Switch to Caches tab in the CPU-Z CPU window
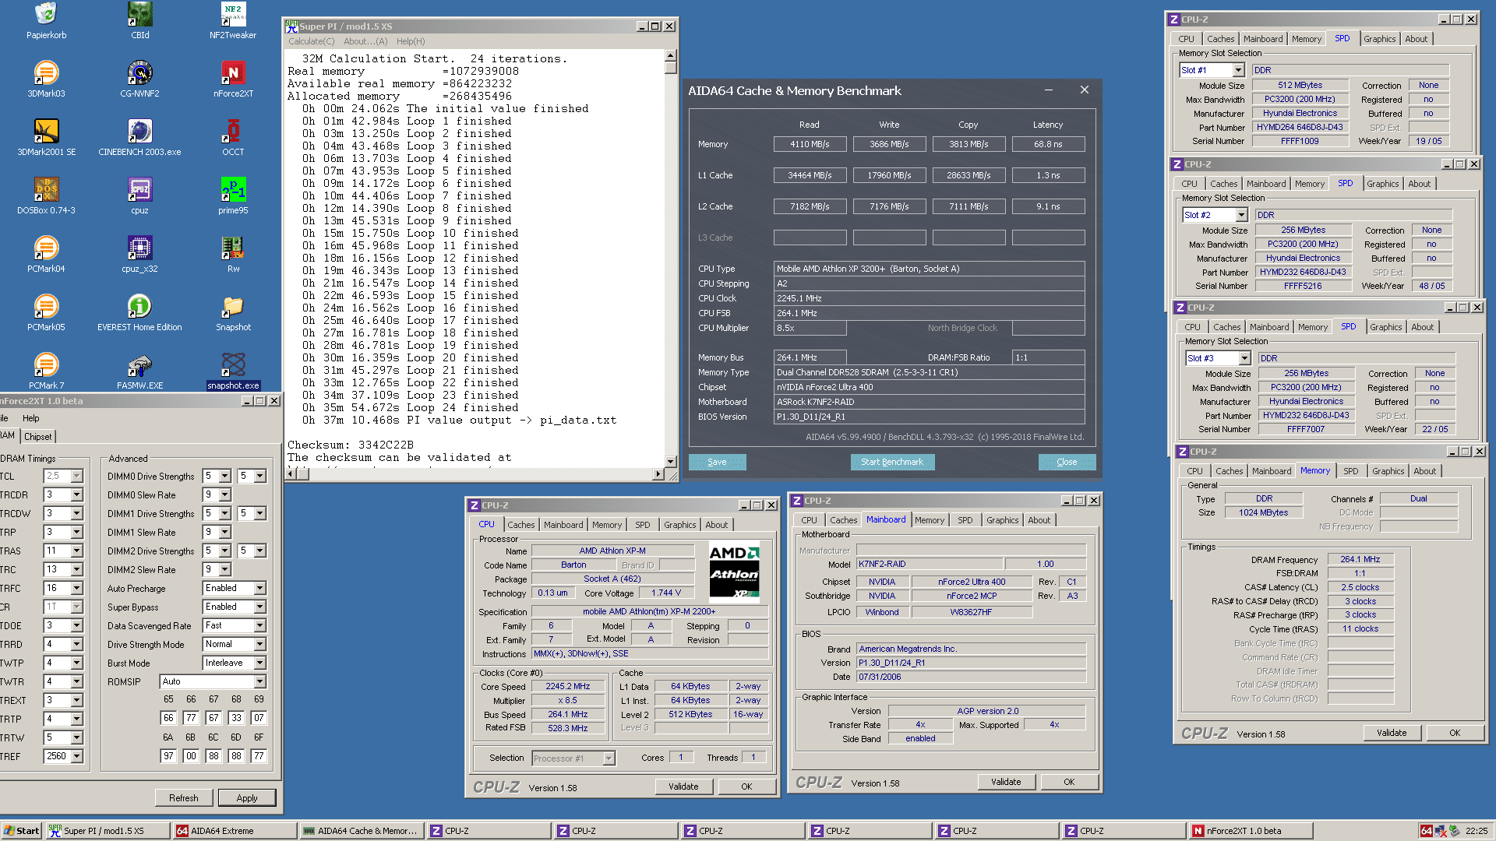The height and width of the screenshot is (841, 1496). point(521,525)
